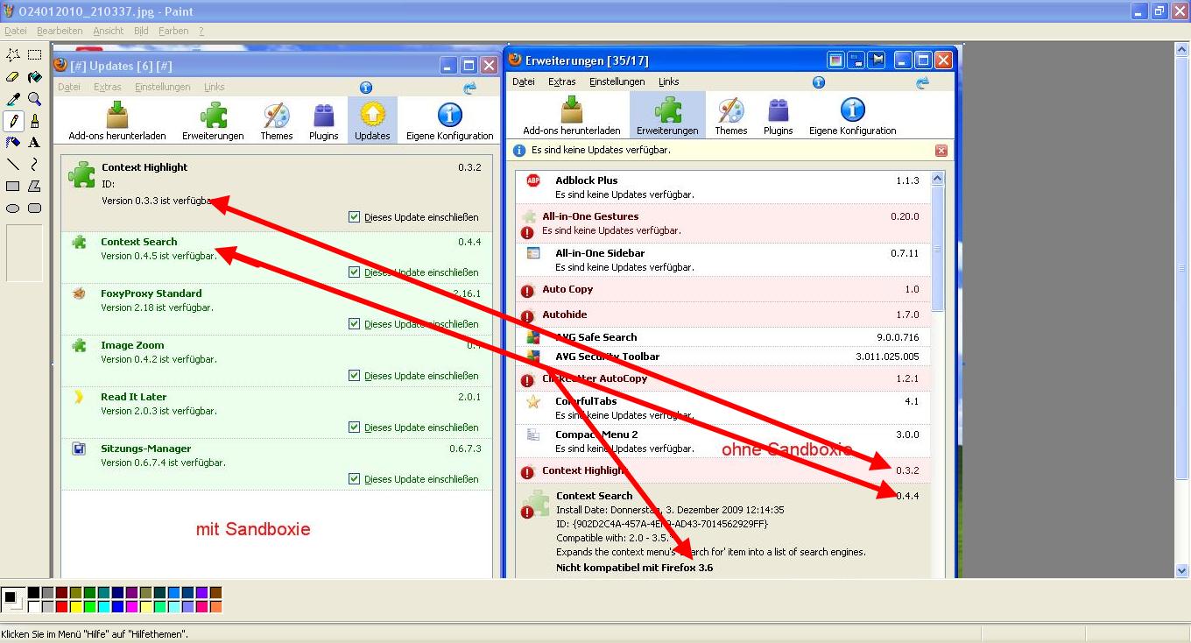This screenshot has height=643, width=1191.
Task: Open Paint's Bild menu
Action: coord(141,31)
